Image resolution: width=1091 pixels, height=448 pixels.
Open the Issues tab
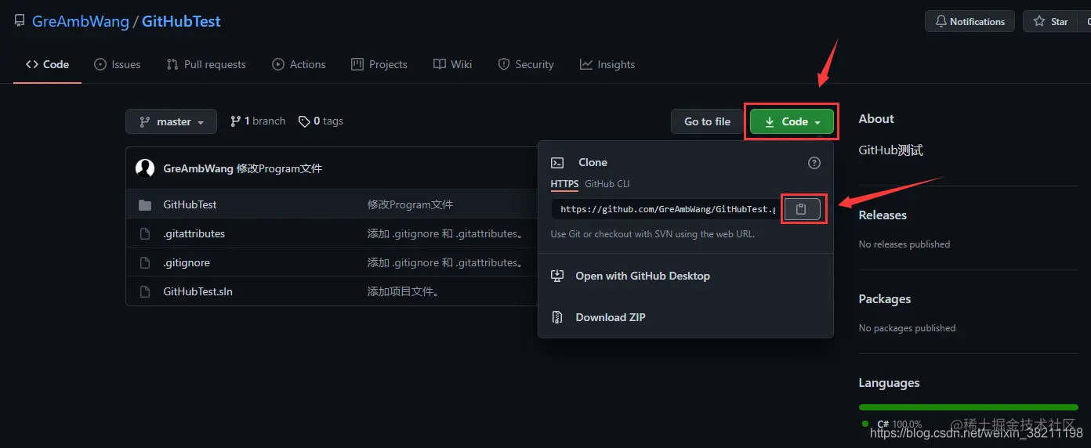point(117,64)
